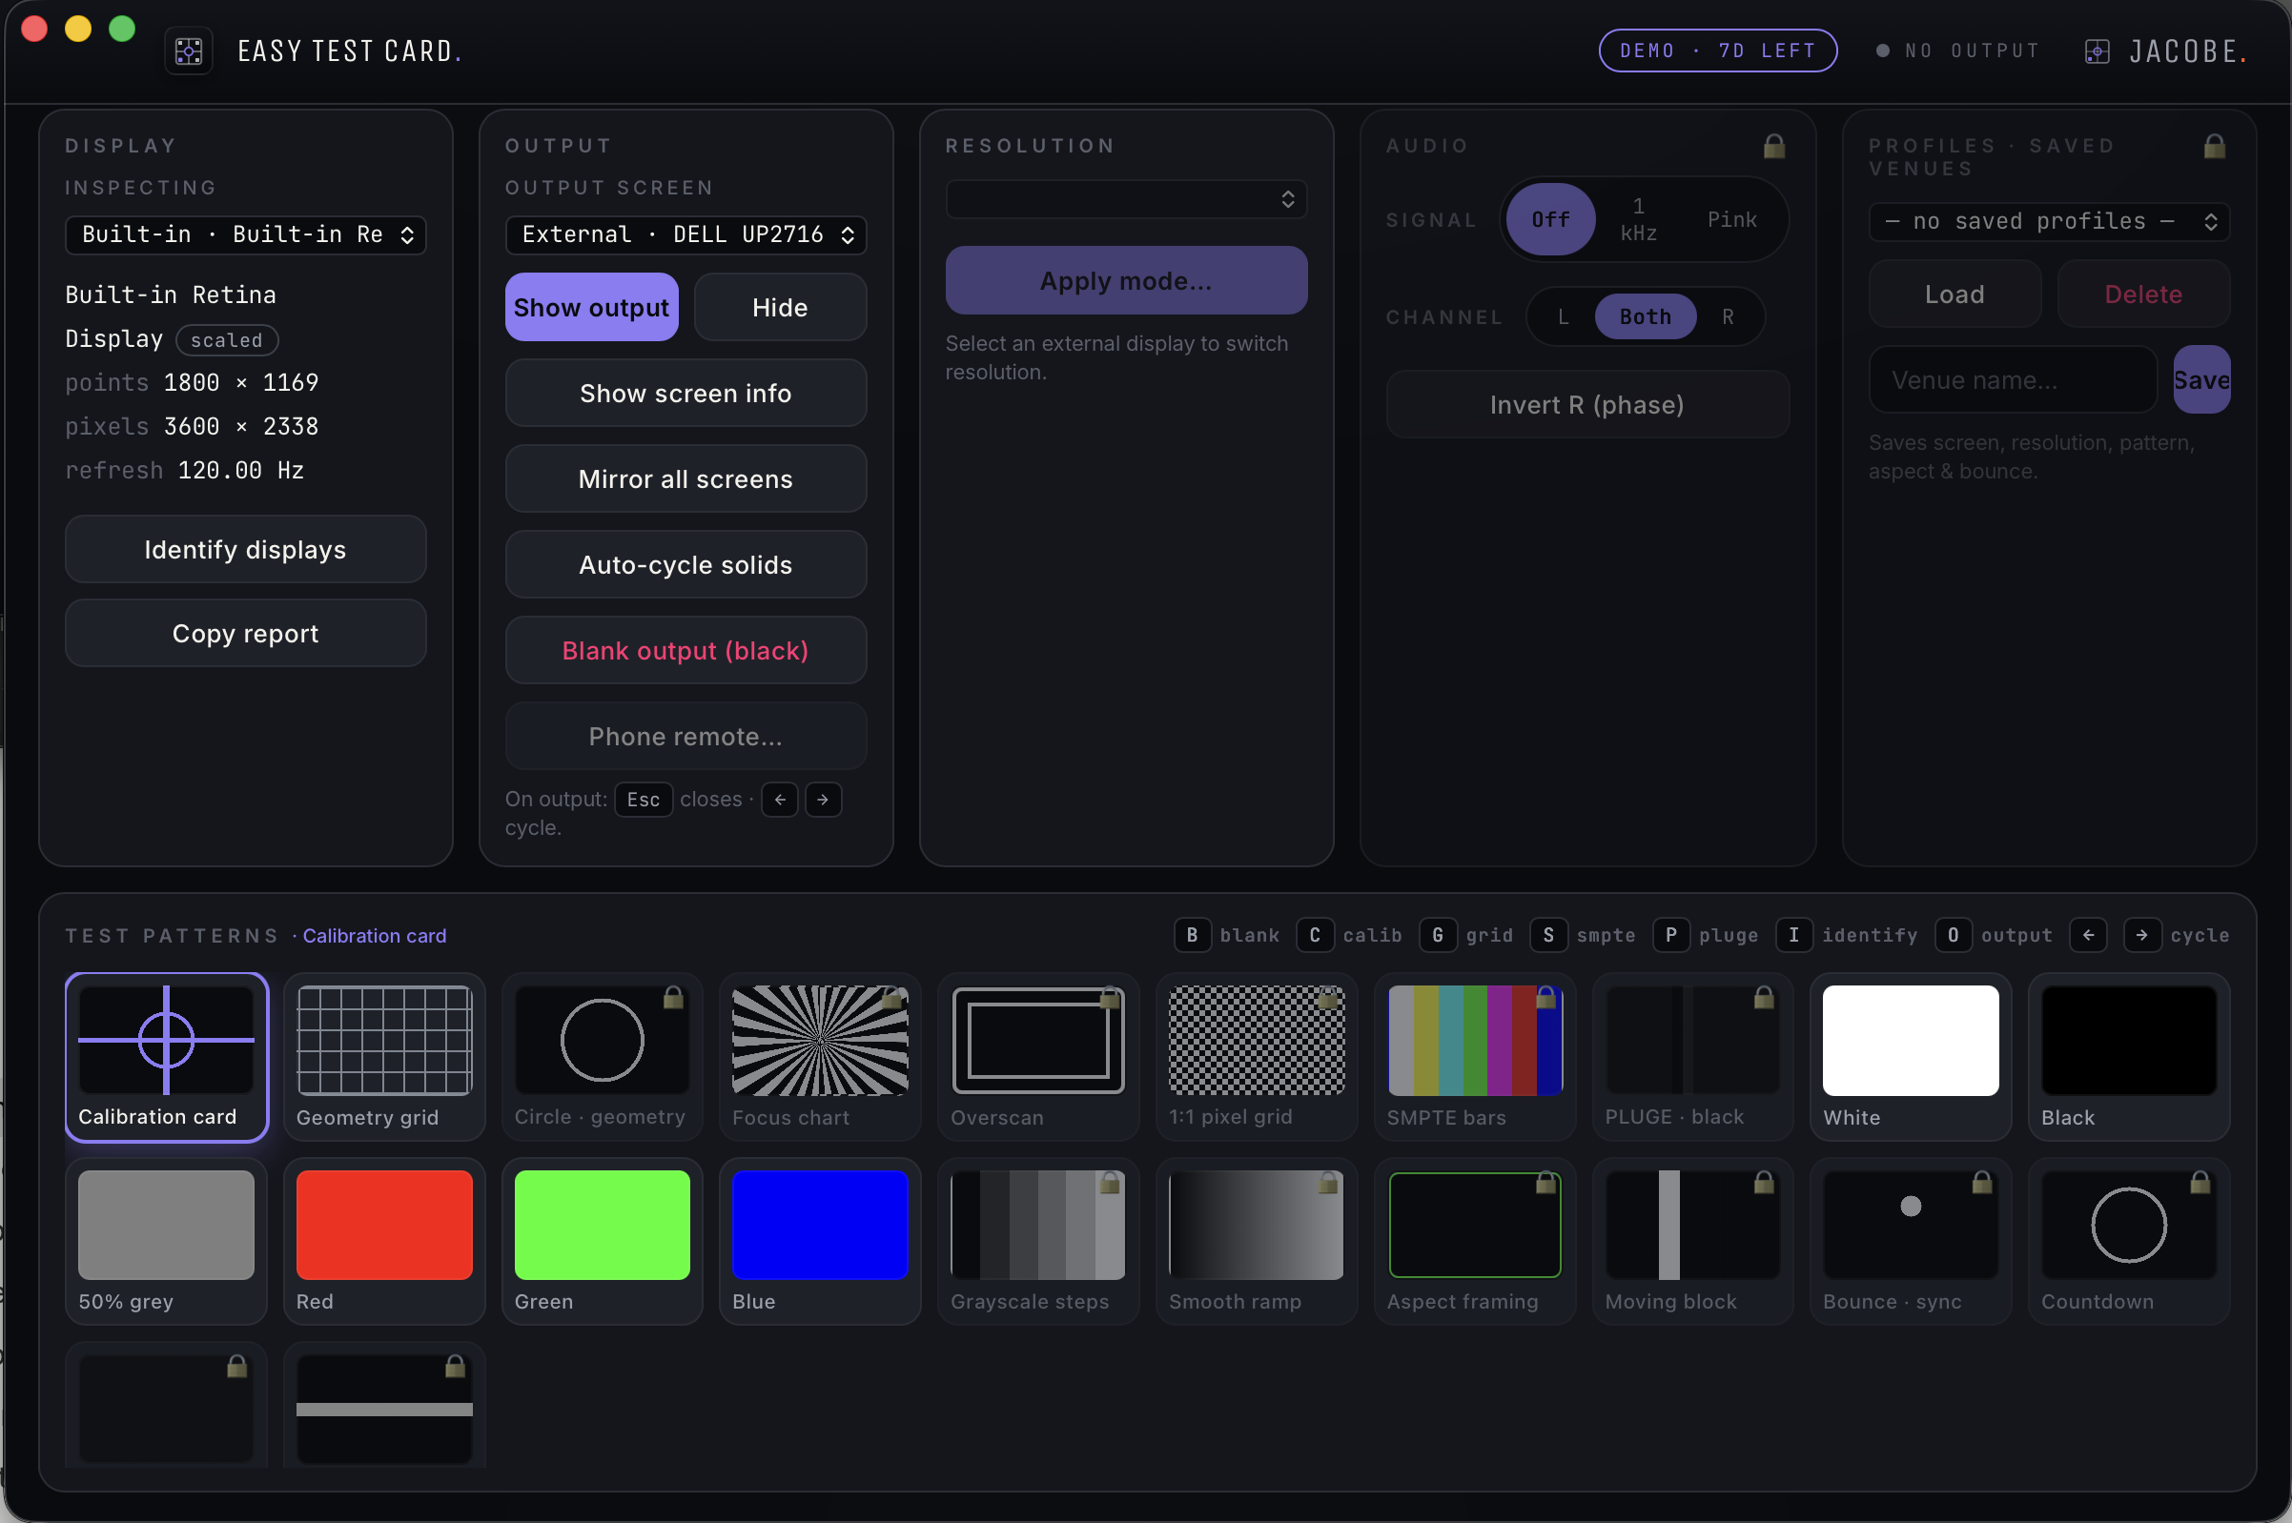Select the Focus chart pattern
The width and height of the screenshot is (2292, 1523).
click(x=820, y=1057)
